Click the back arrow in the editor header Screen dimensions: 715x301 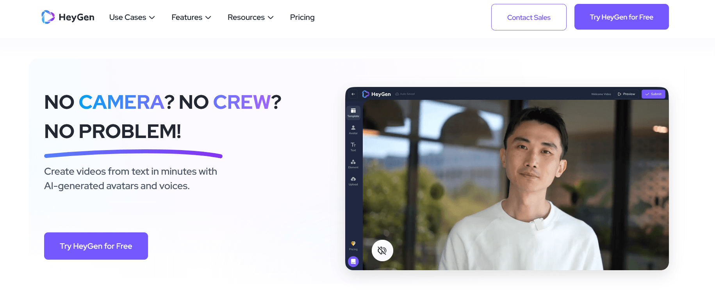click(x=353, y=94)
